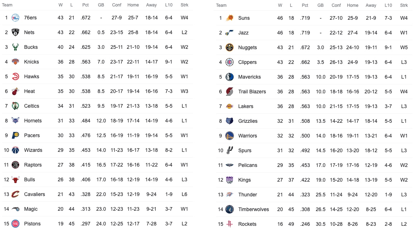Image resolution: width=415 pixels, height=238 pixels.
Task: Open the Trail Blazers team name
Action: [252, 92]
